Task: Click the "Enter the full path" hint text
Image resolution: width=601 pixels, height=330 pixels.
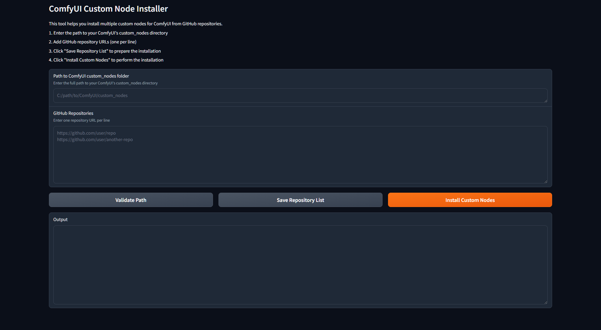Action: click(105, 83)
